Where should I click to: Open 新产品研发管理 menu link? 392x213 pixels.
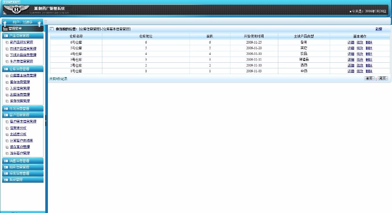21,42
